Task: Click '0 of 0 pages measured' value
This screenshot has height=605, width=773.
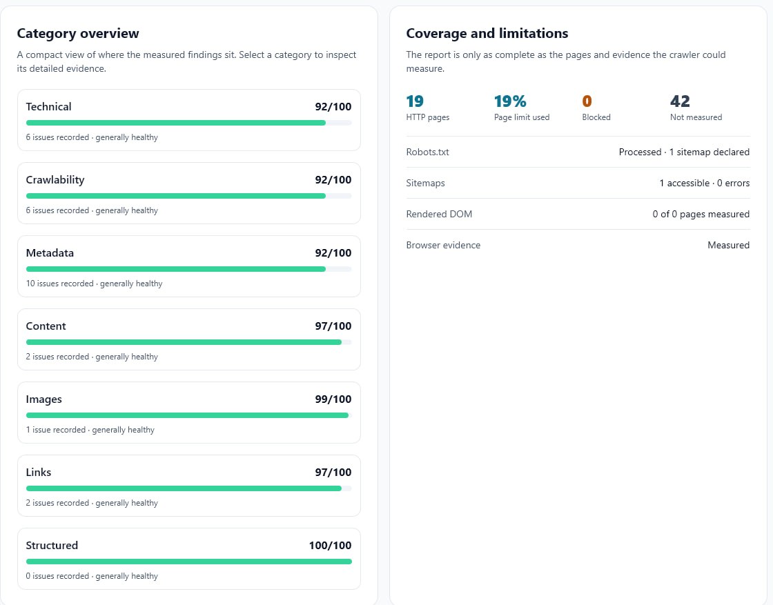Action: click(x=701, y=215)
